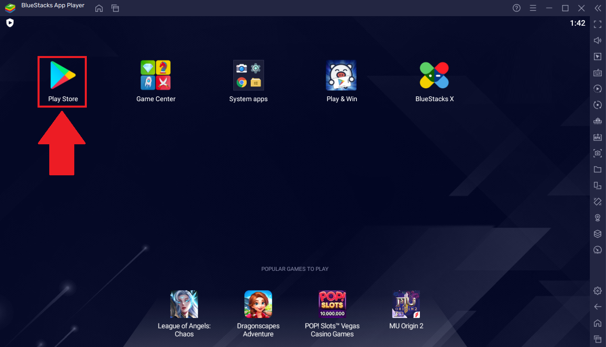
Task: Click the BlueStacks logo in title bar
Action: (x=10, y=8)
